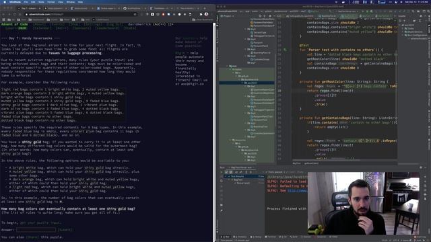This screenshot has height=242, width=431.
Task: Click the date and time in macOS menu bar
Action: 417,2
